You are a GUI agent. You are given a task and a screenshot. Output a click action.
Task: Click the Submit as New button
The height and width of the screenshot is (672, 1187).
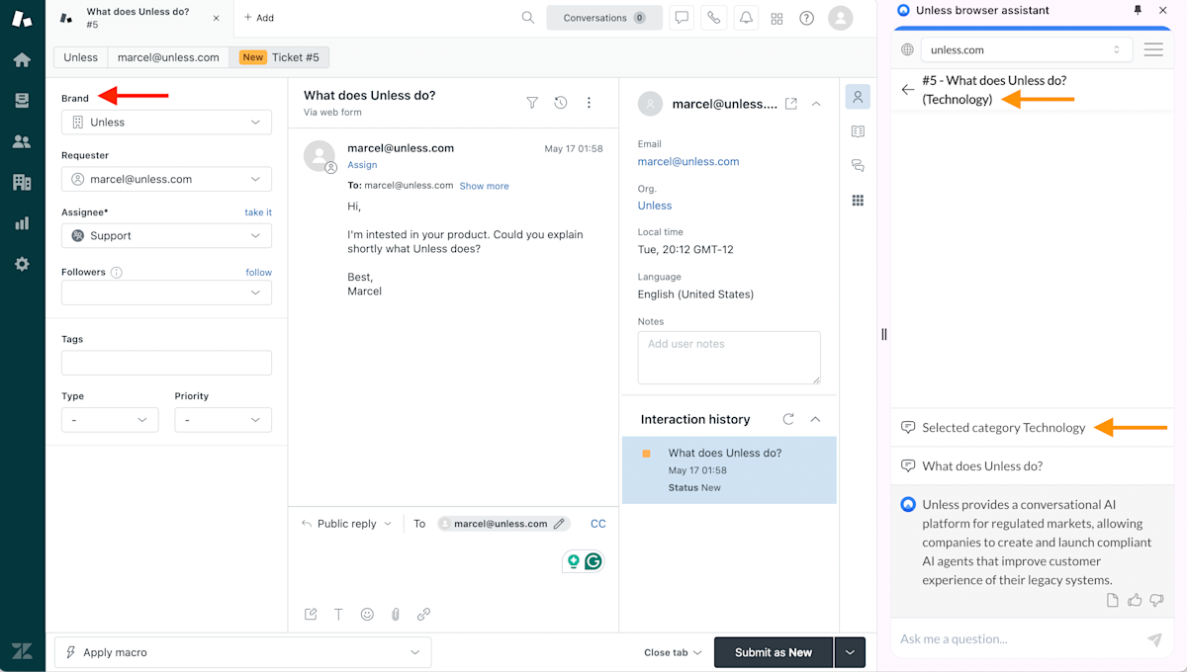tap(774, 652)
